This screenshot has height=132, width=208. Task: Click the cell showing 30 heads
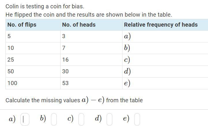65,71
